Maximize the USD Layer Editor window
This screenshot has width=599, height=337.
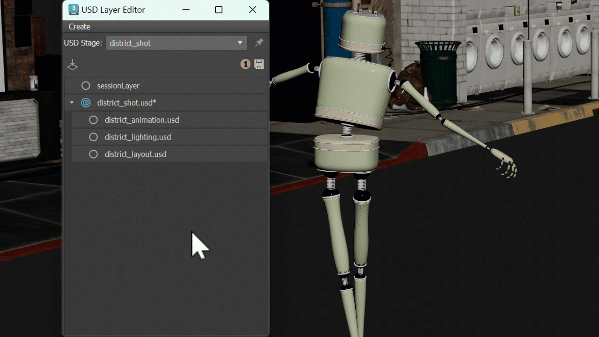219,10
